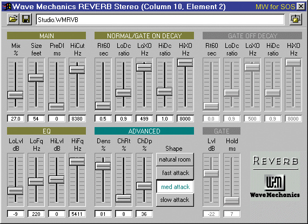The image size is (308, 224).
Task: Click the HiFq Hz EQ slider handle
Action: pyautogui.click(x=77, y=162)
